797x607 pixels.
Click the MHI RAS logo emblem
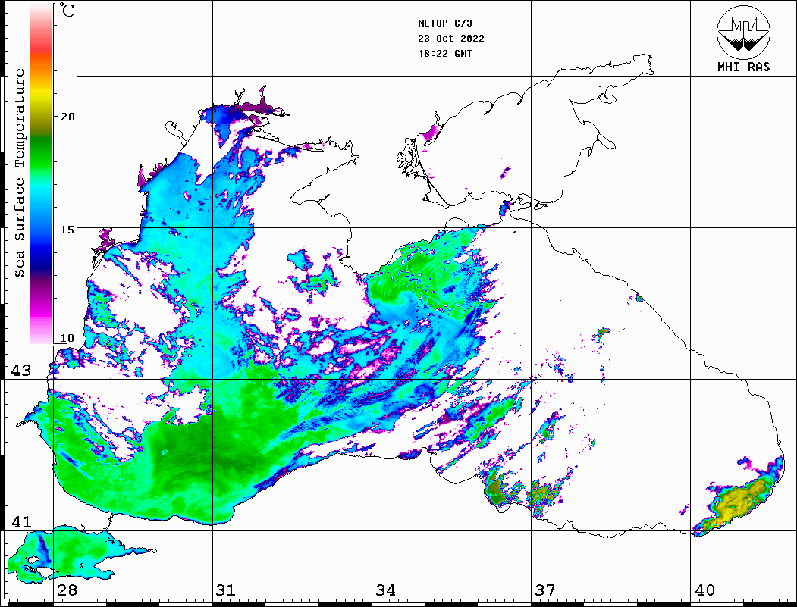click(x=743, y=32)
